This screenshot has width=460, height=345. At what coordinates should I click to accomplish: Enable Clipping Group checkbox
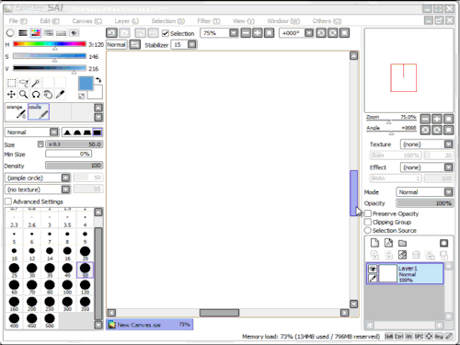pos(368,222)
